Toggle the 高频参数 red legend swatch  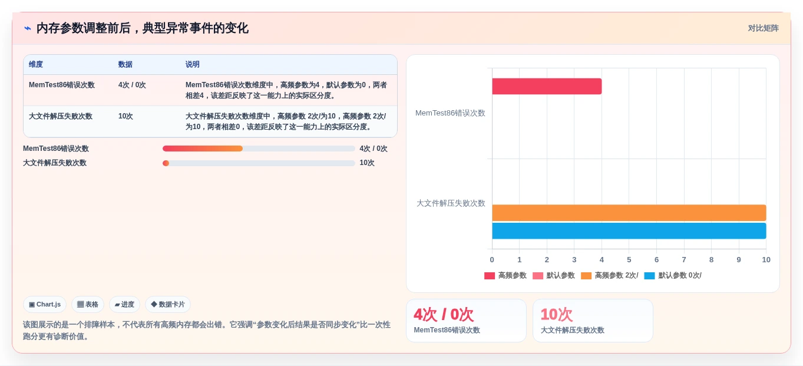click(490, 276)
